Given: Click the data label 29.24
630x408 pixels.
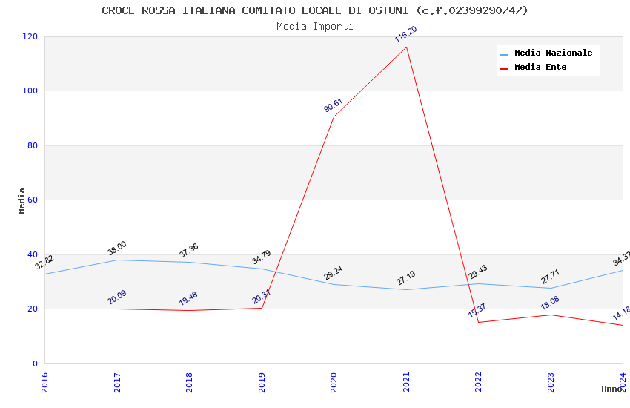Looking at the screenshot, I should pos(334,273).
